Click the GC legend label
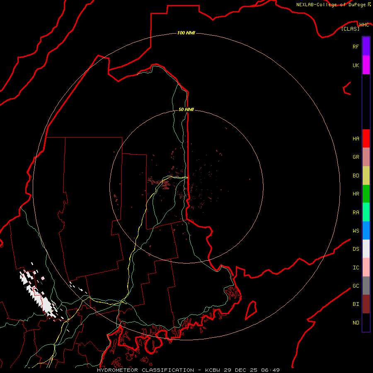The width and height of the screenshot is (373, 373). point(356,286)
